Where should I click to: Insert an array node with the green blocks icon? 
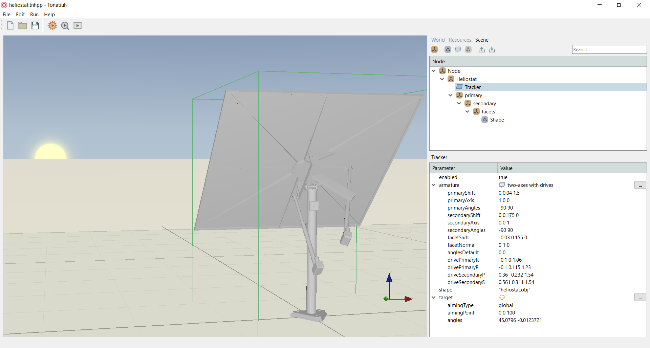(468, 49)
